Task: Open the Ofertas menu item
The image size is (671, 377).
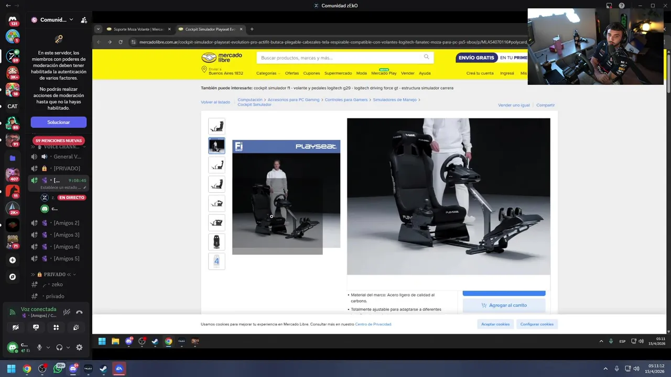Action: tap(292, 73)
